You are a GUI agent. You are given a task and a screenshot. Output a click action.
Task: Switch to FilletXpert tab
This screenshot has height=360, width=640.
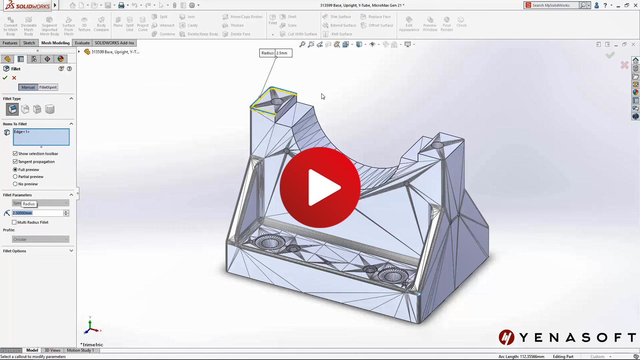tap(47, 87)
